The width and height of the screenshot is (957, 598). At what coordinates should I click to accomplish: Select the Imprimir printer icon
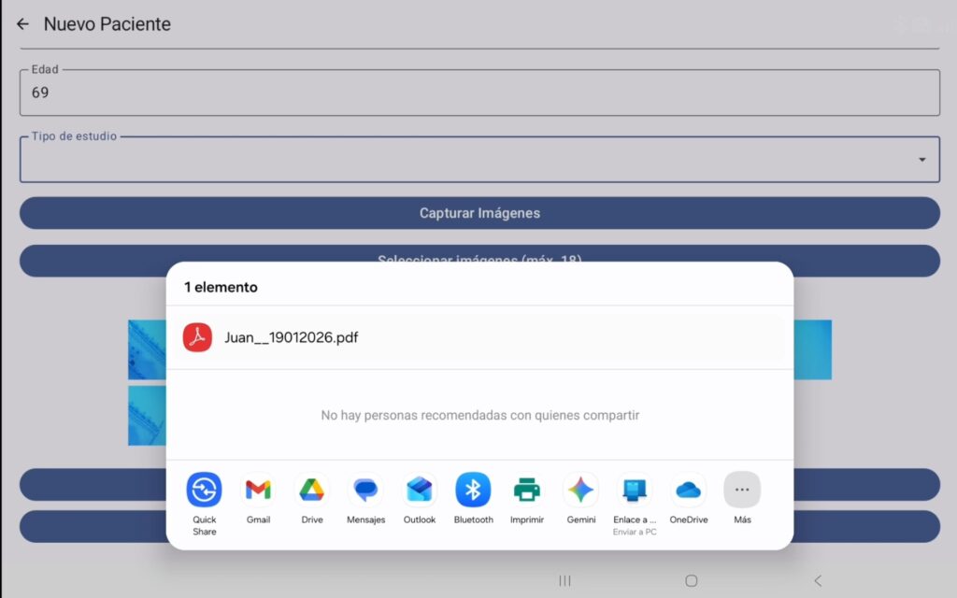click(x=527, y=490)
